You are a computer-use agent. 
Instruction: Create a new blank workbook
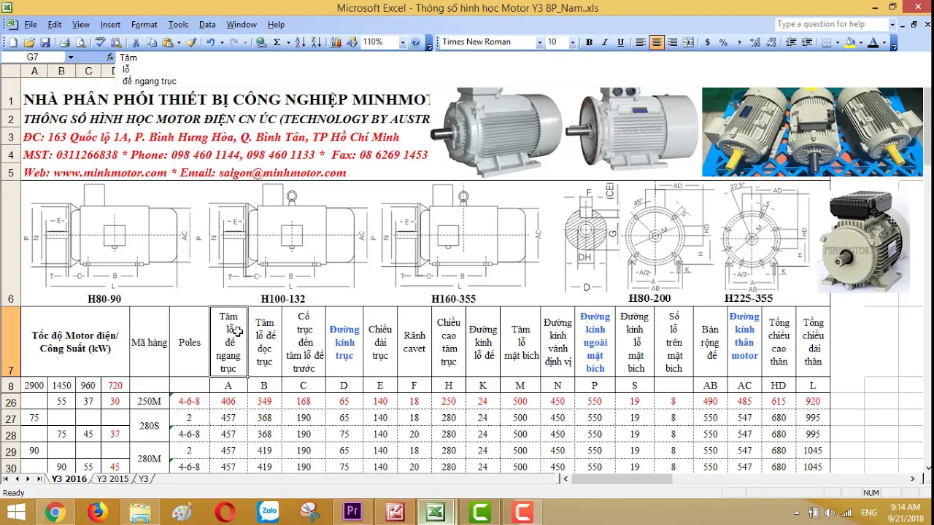tap(13, 42)
